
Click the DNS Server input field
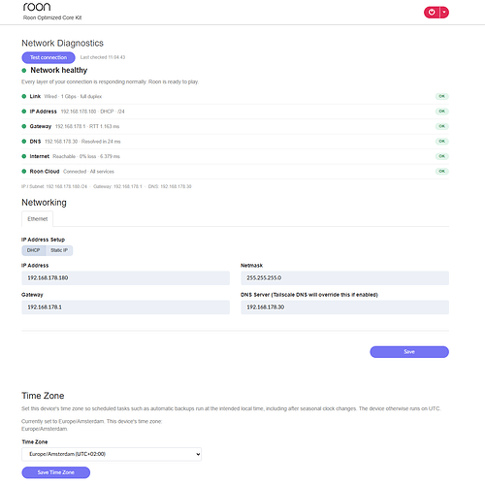(x=344, y=307)
